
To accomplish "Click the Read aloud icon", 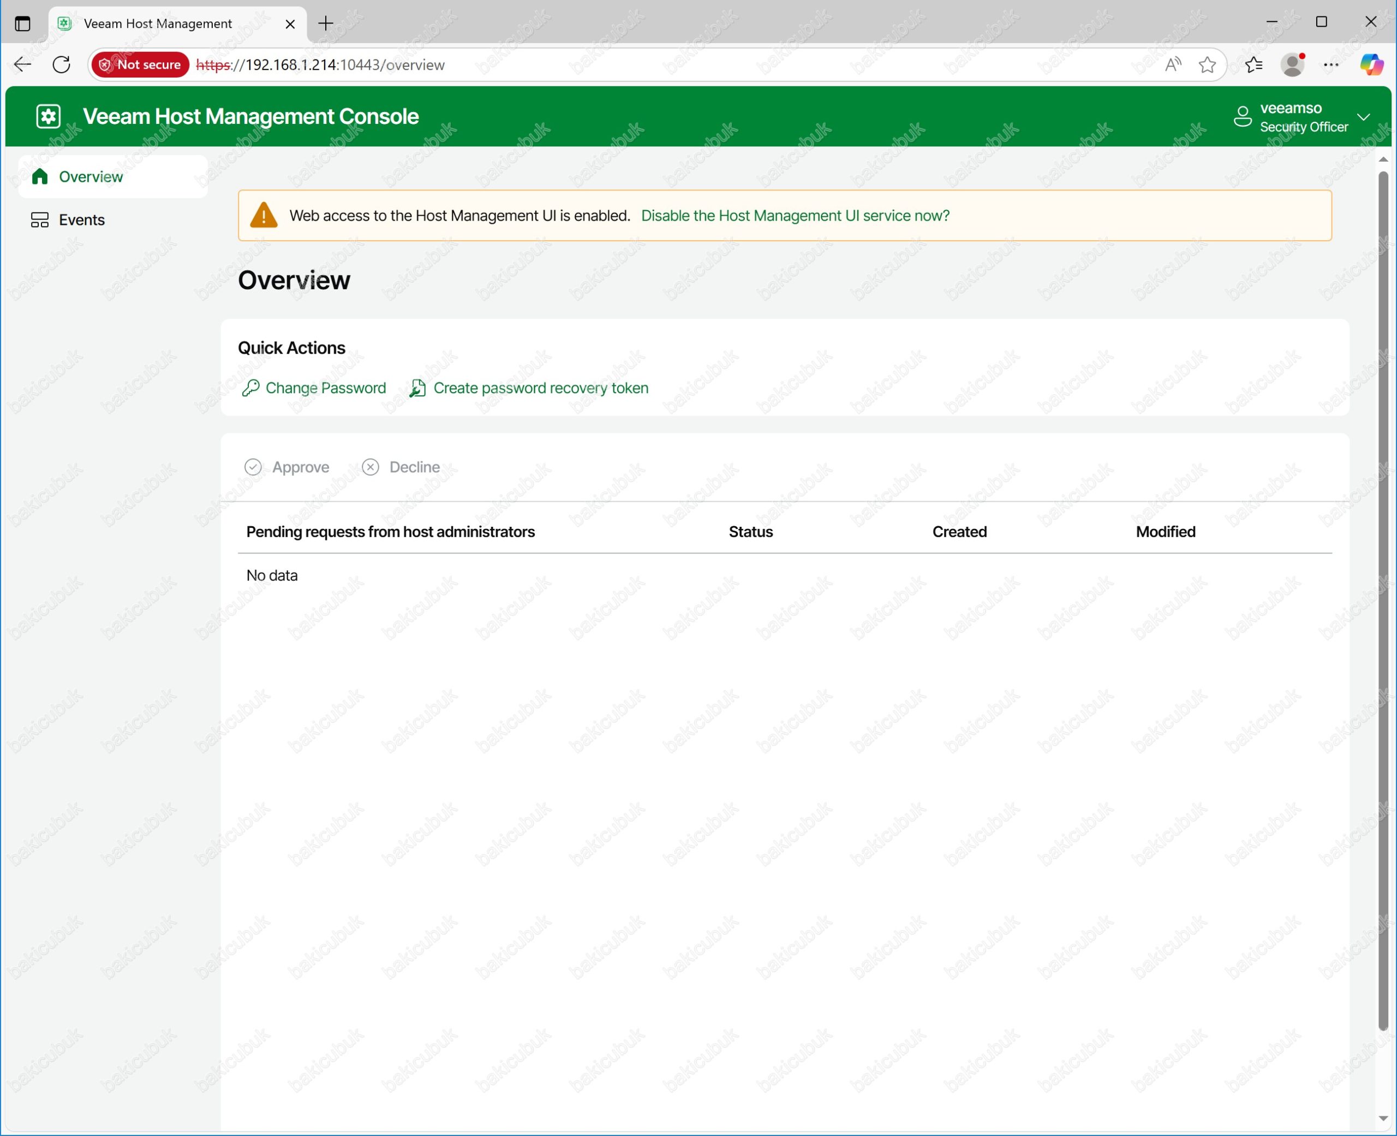I will click(1173, 64).
